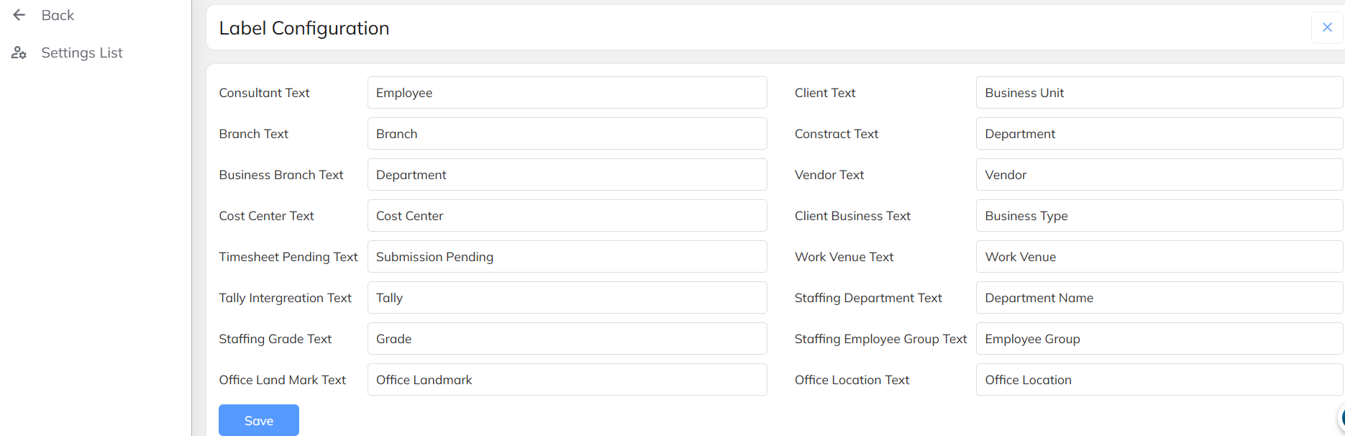Viewport: 1345px width, 436px height.
Task: Go back using Back menu item
Action: pos(58,15)
